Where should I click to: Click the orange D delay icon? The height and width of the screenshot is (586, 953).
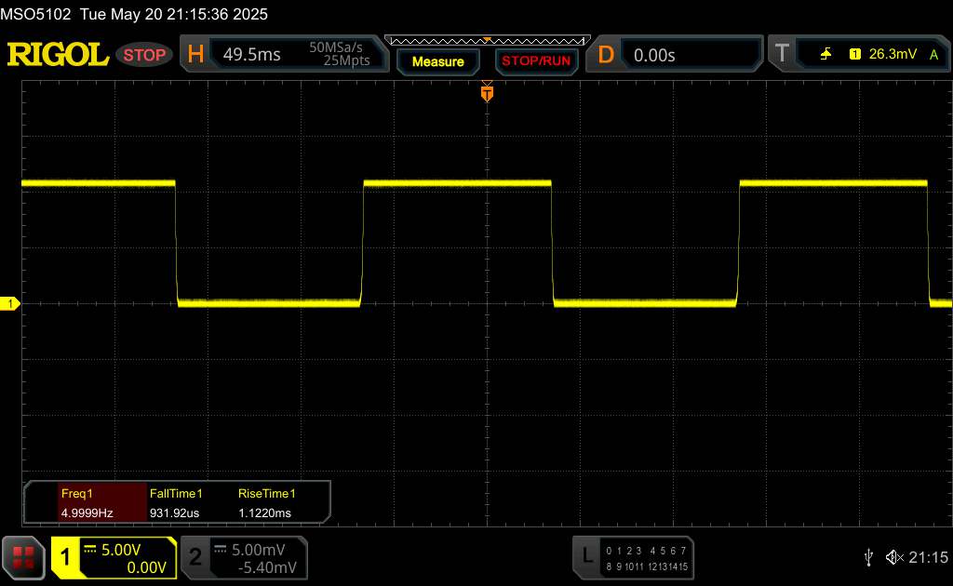click(606, 55)
